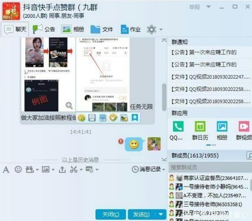Open the QQ phone group app
The width and height of the screenshot is (252, 221).
point(178,126)
